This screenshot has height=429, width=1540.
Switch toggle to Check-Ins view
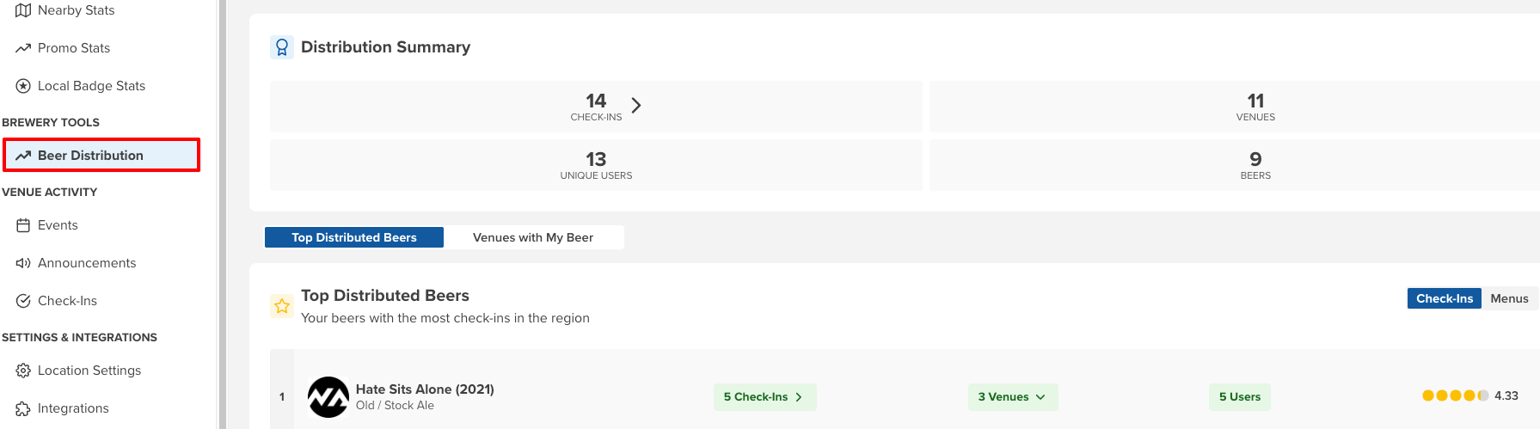point(1444,298)
